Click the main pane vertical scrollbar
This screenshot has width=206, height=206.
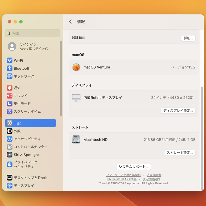pyautogui.click(x=202, y=138)
